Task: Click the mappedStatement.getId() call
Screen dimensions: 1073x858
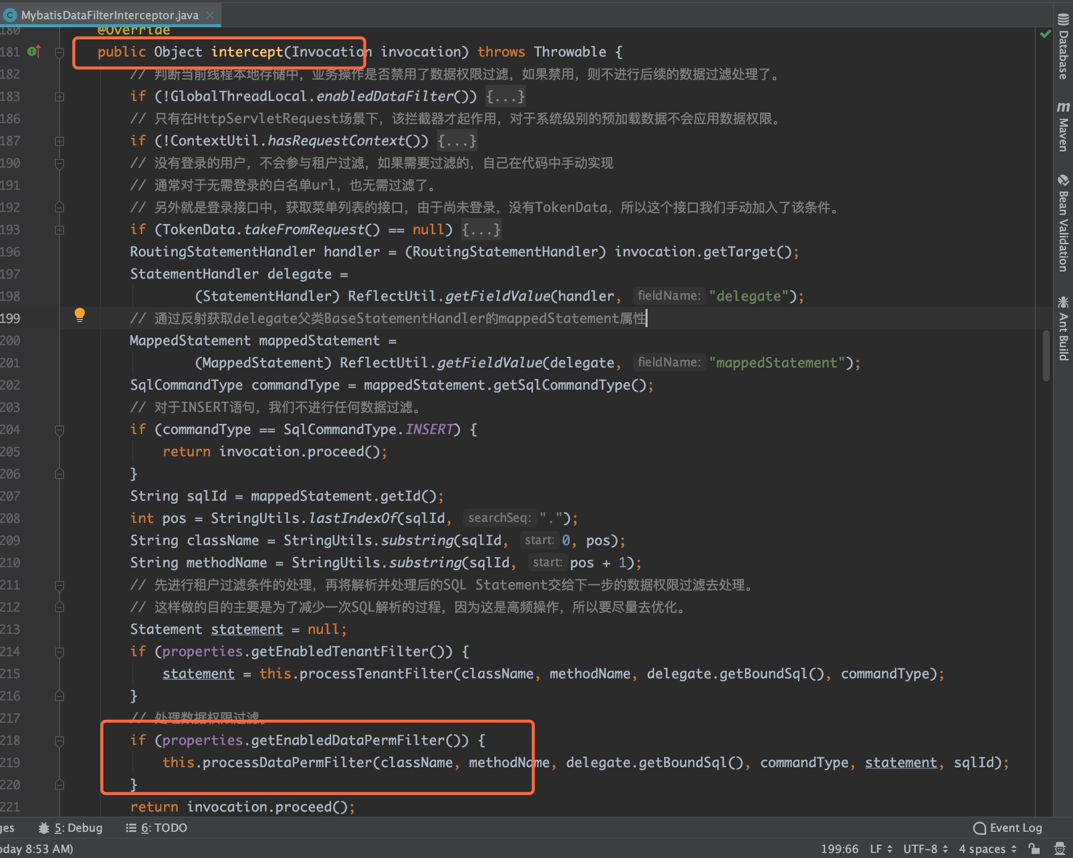Action: (x=344, y=496)
